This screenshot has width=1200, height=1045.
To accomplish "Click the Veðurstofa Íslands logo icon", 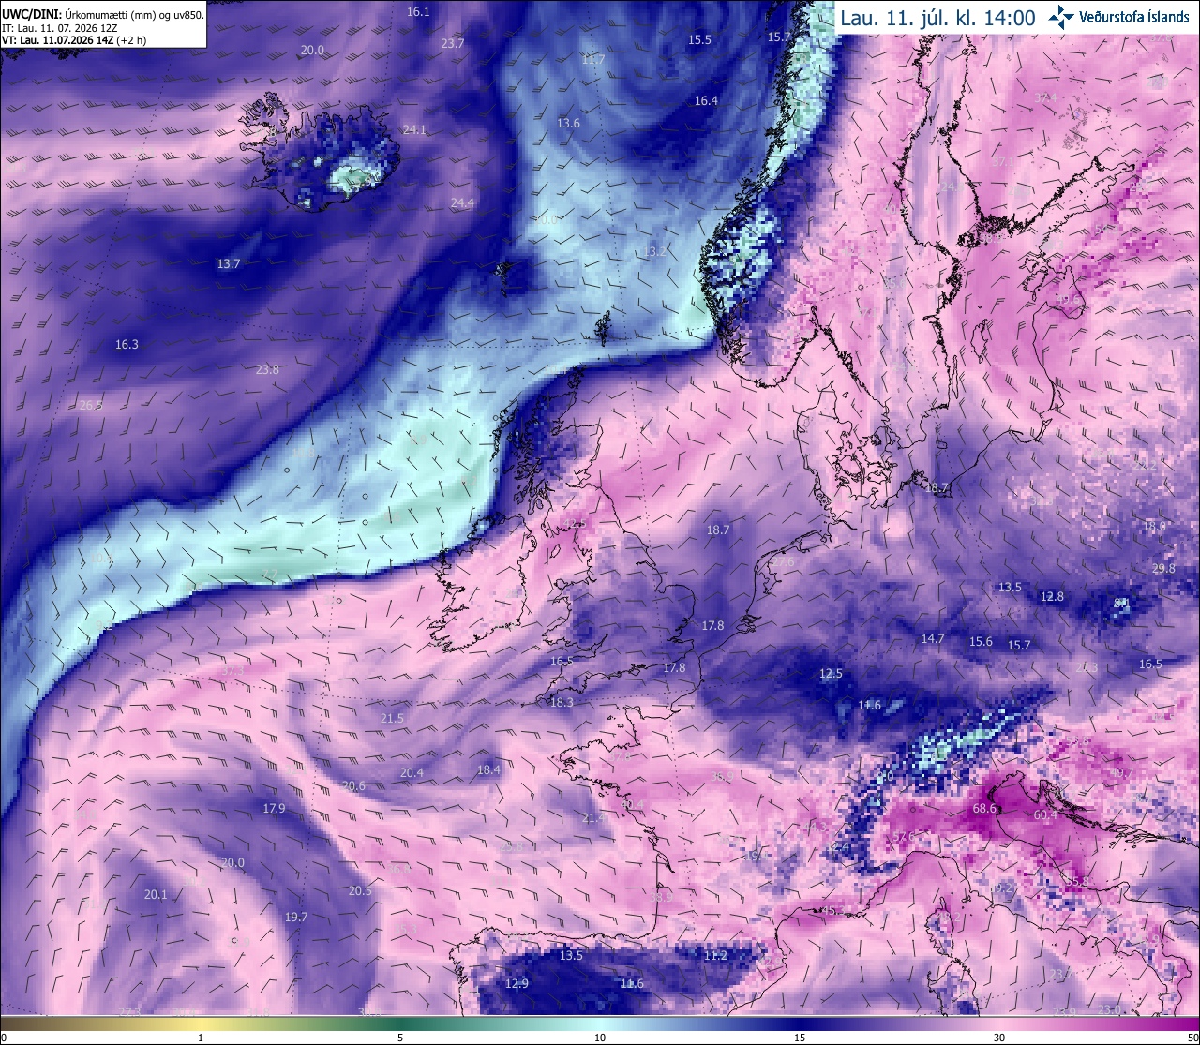I will click(x=1061, y=17).
